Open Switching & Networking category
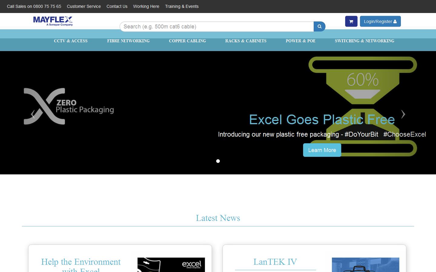The height and width of the screenshot is (272, 436). tap(365, 41)
